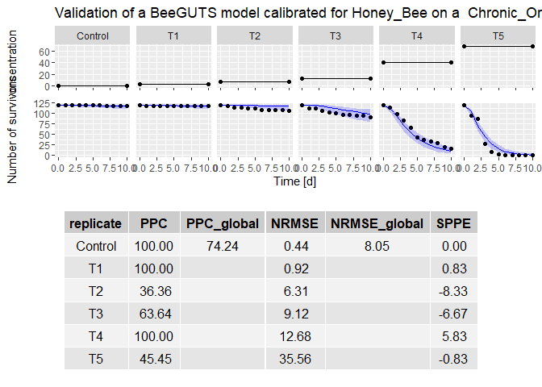Select the T3 facet header
This screenshot has height=387, width=542.
336,36
